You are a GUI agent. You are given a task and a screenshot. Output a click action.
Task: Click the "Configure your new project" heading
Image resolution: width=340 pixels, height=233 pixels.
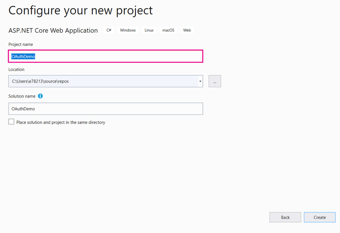point(80,10)
